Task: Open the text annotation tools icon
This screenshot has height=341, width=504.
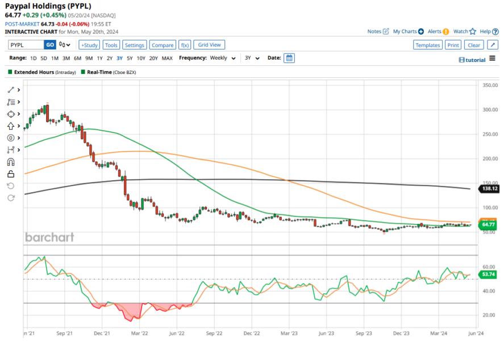Action: pyautogui.click(x=11, y=102)
